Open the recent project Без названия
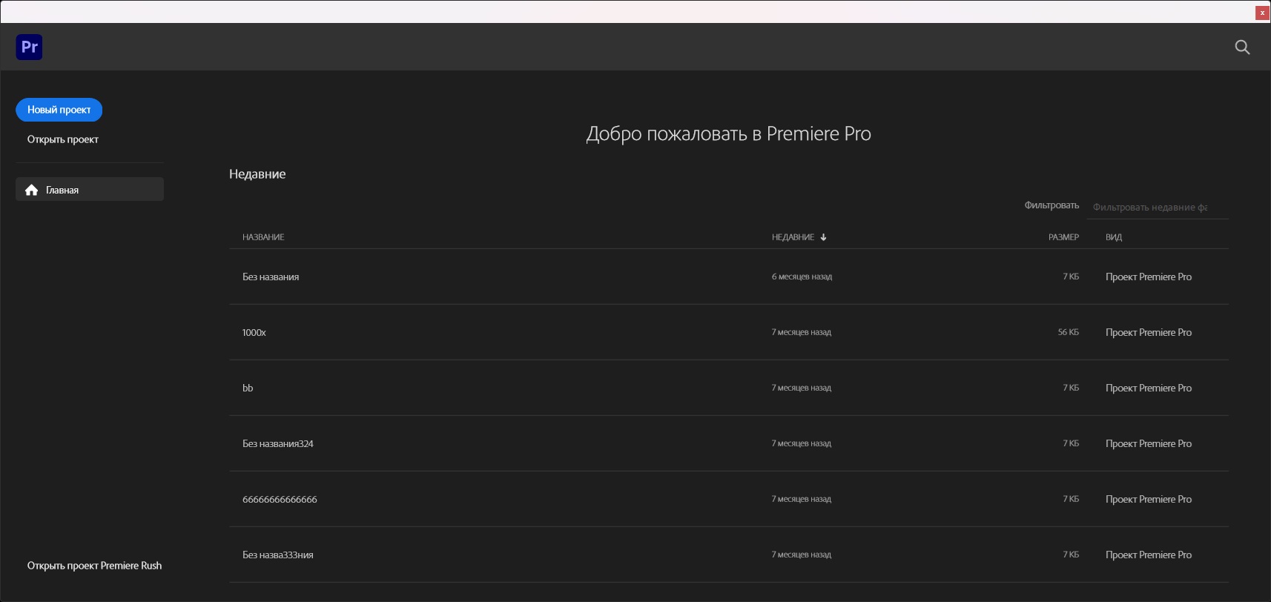Viewport: 1271px width, 602px height. point(271,277)
